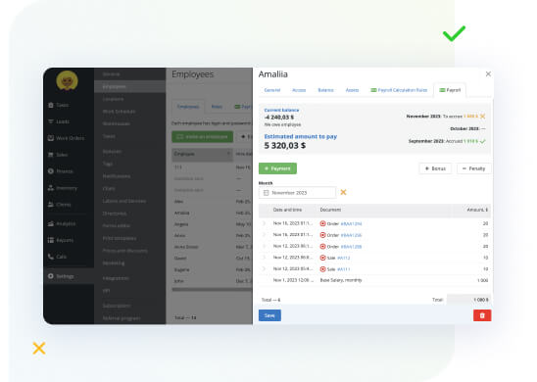Viewport: 537px width, 382px height.
Task: Select the Eugene row in Employees table
Action: pyautogui.click(x=212, y=269)
